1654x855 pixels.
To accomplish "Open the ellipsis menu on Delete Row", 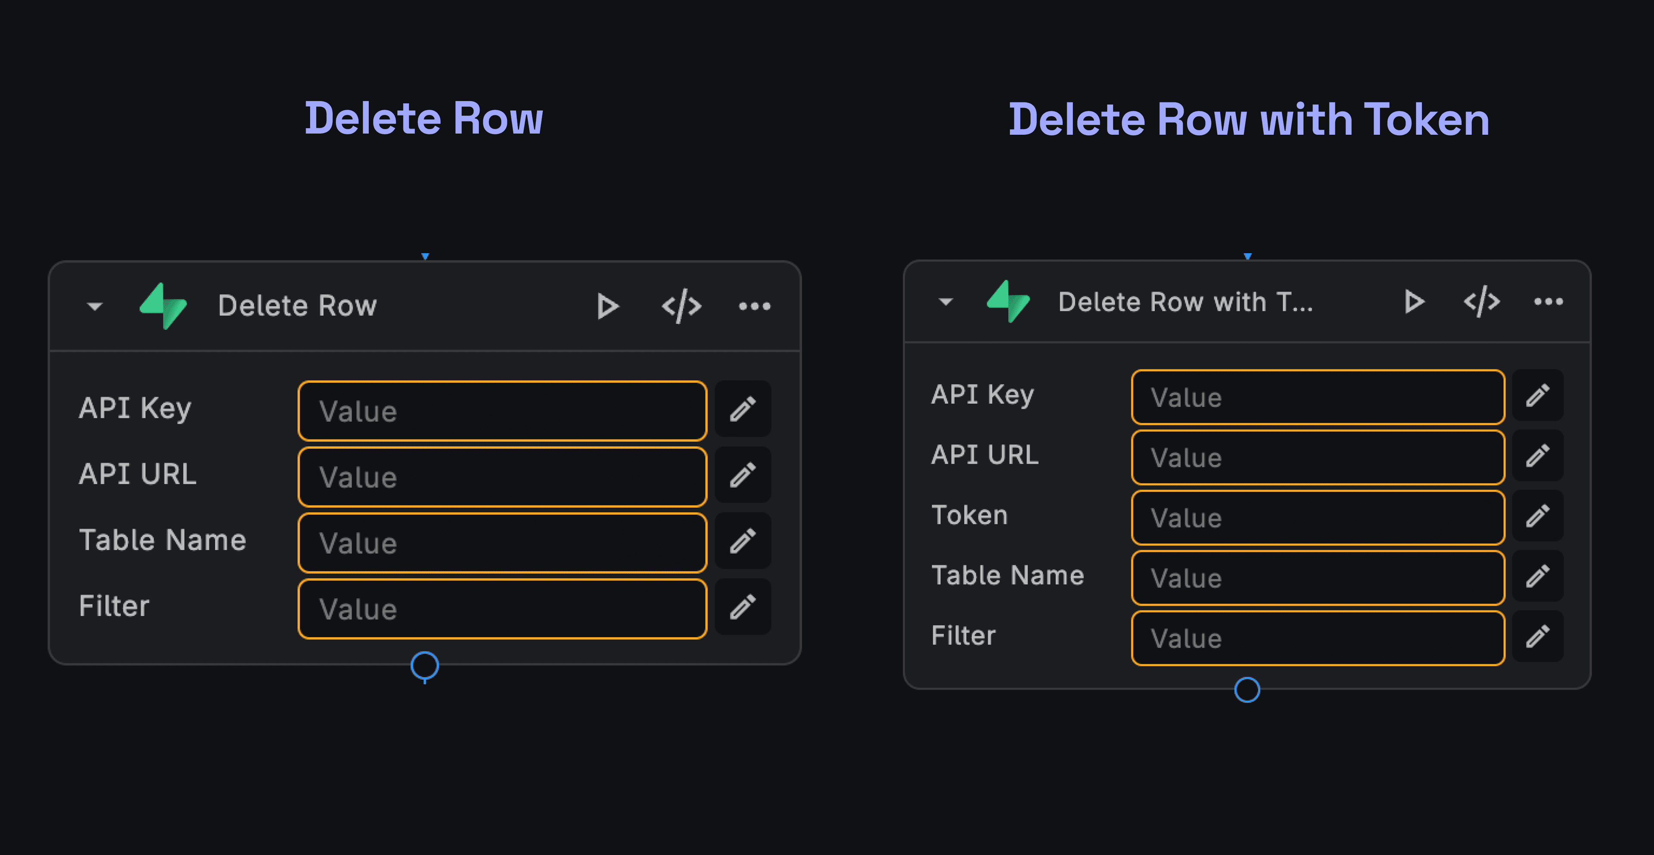I will click(755, 306).
